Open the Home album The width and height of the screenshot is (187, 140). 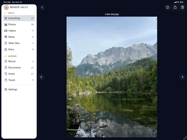click(x=19, y=74)
